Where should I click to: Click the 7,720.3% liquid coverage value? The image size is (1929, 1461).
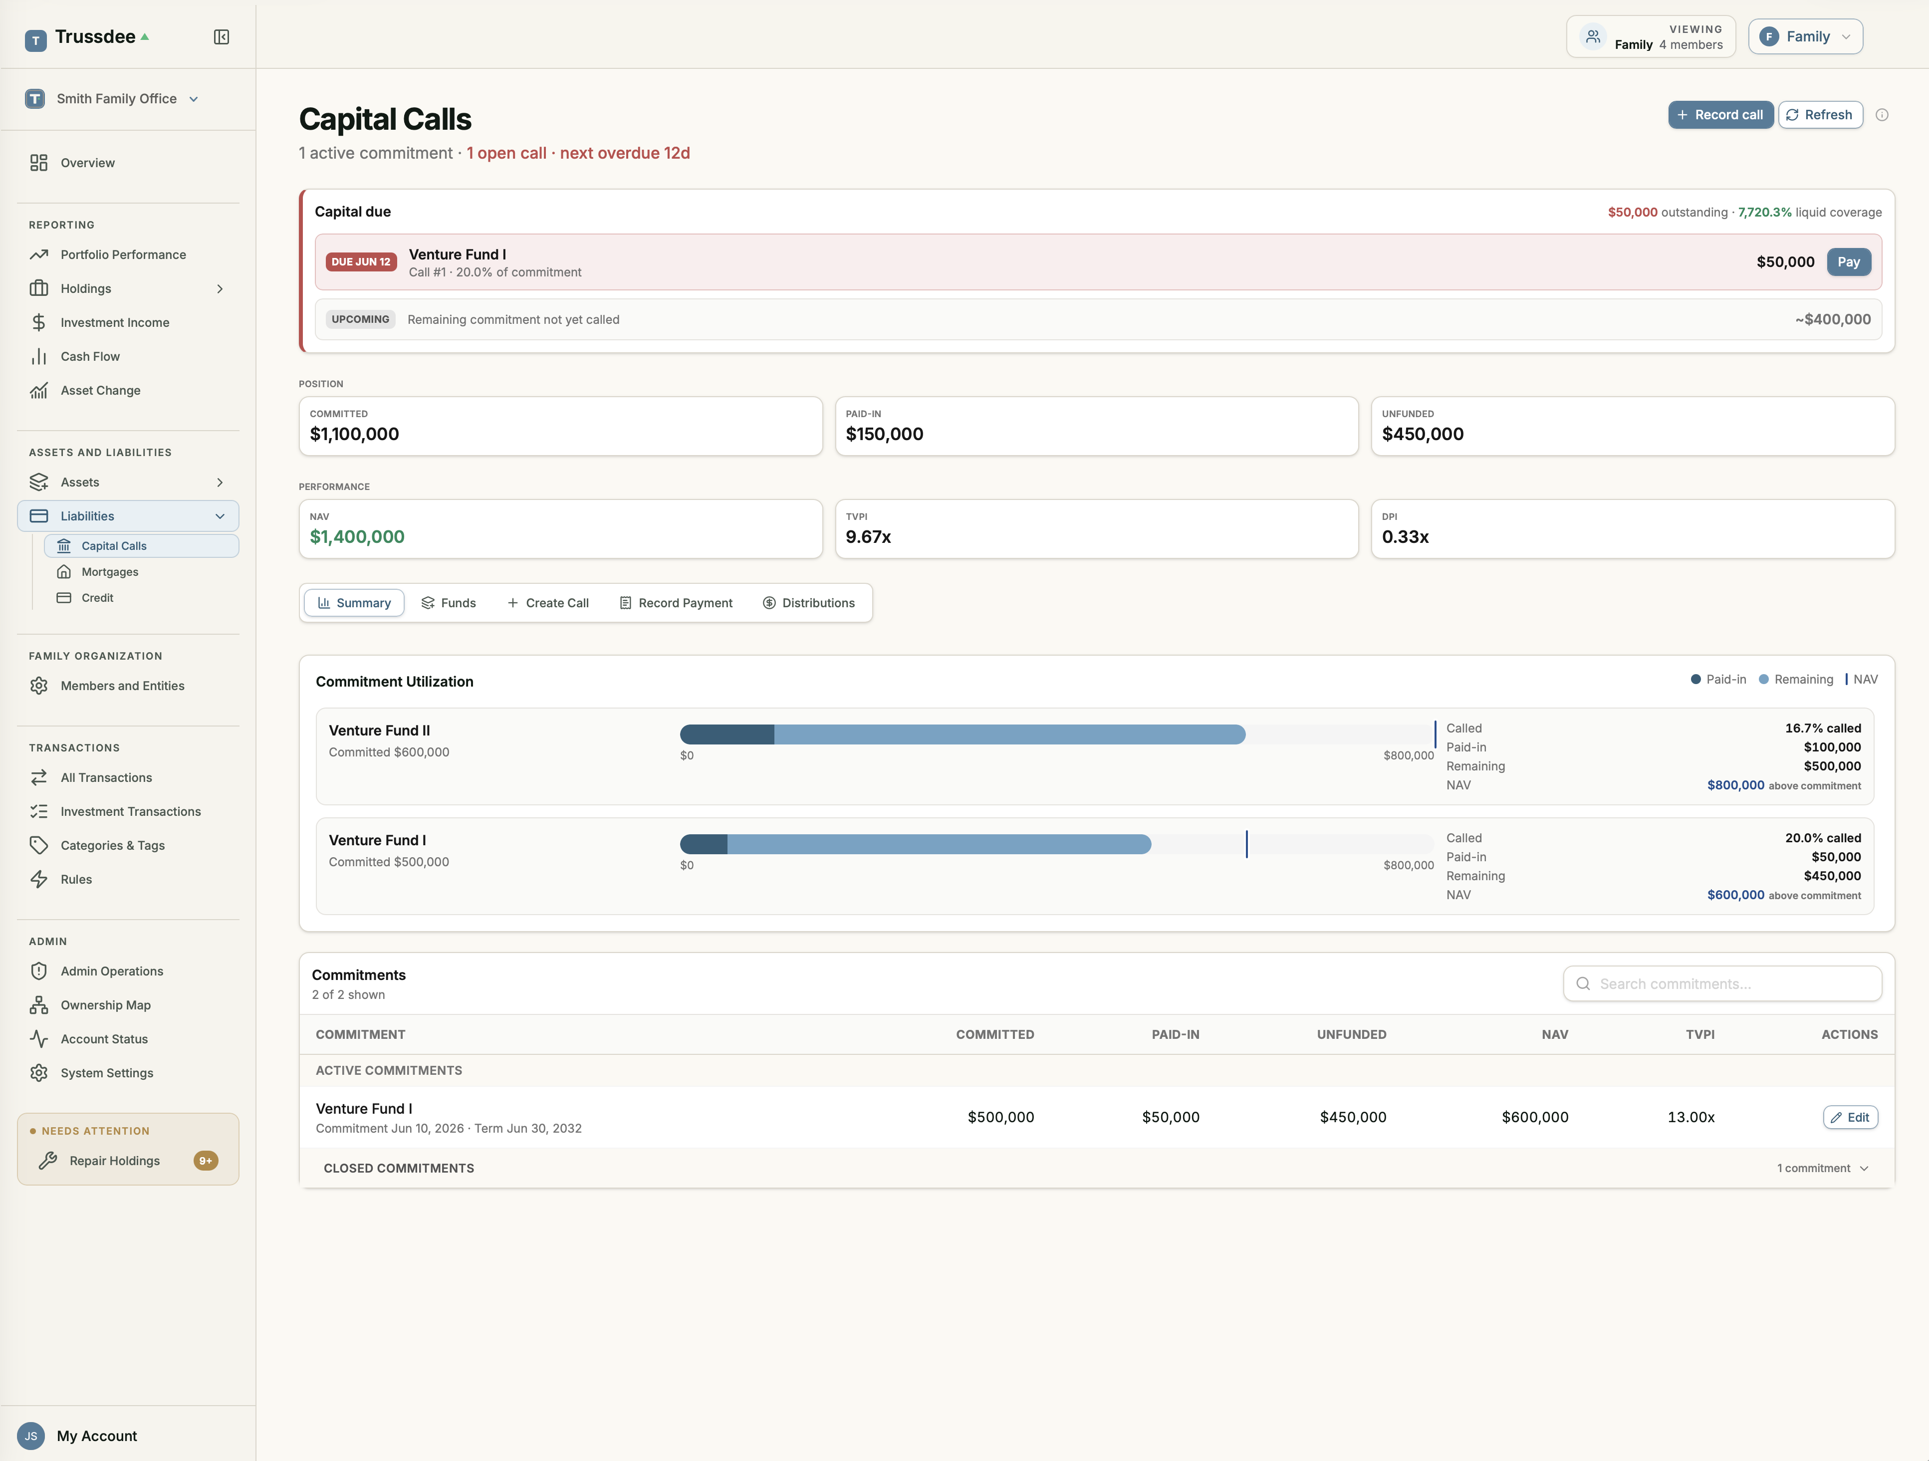point(1764,213)
